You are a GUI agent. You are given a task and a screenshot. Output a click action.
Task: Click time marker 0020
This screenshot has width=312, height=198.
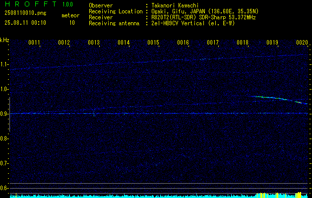[302, 42]
